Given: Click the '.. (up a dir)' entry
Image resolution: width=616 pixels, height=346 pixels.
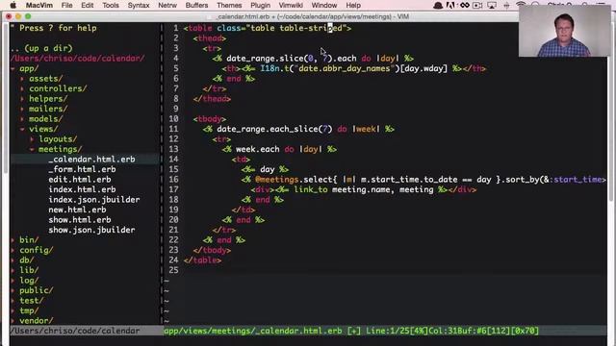Looking at the screenshot, I should (x=41, y=48).
